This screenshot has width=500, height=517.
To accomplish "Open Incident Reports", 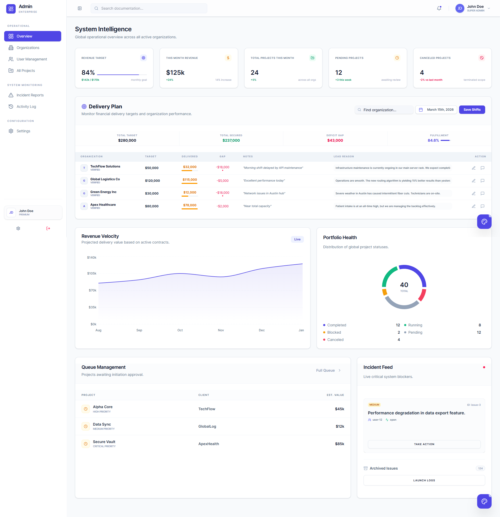I will point(33,95).
